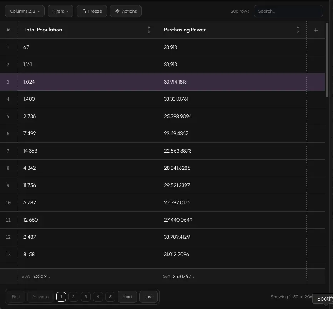Select purchasing power cell 27,397.0175
This screenshot has height=309, width=333.
coord(177,203)
